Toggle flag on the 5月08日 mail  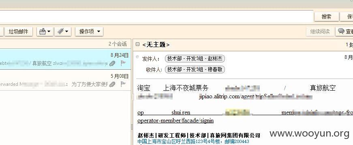click(x=123, y=84)
